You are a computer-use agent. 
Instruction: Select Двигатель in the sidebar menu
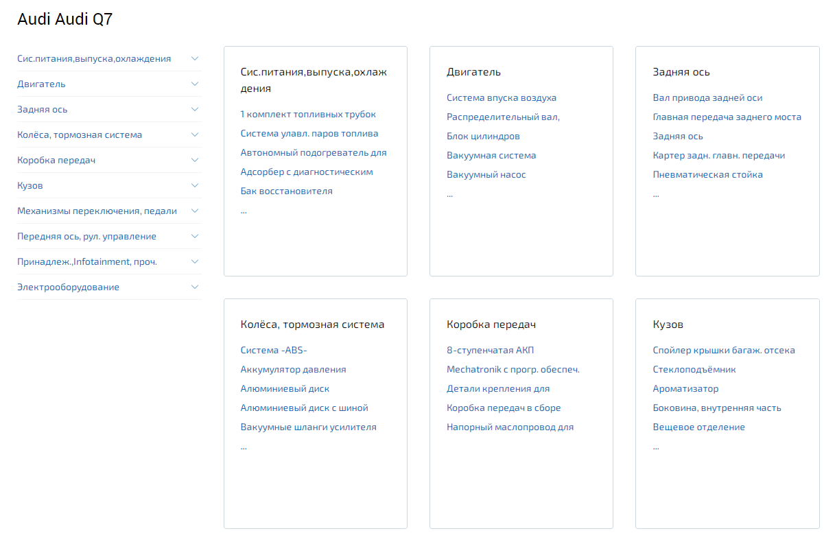click(41, 84)
